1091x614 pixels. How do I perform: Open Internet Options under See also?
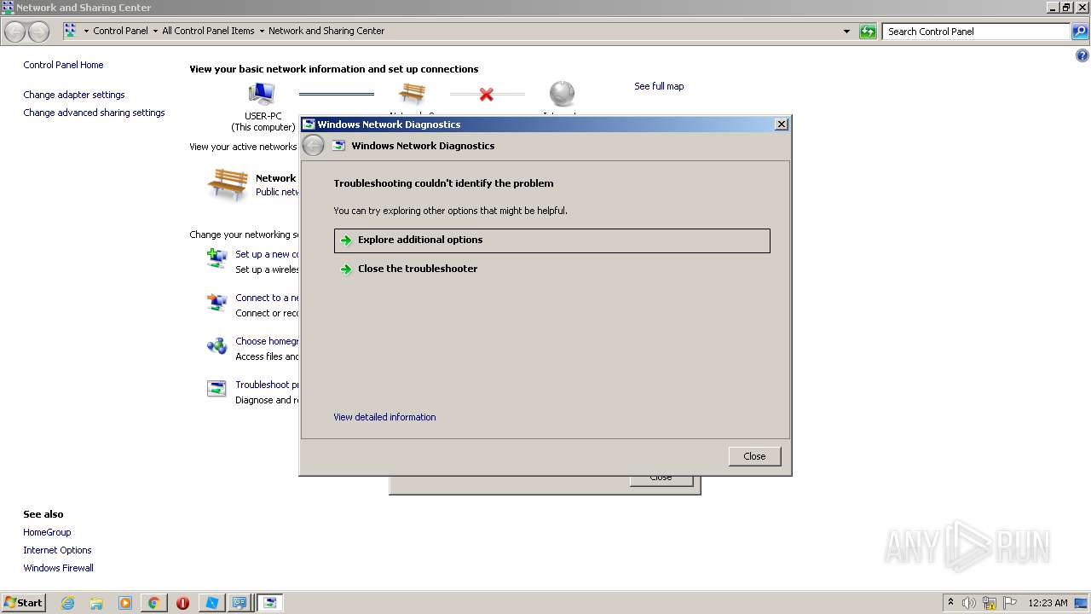(57, 550)
